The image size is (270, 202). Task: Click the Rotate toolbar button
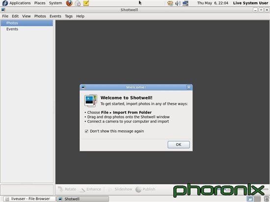[x=67, y=189]
